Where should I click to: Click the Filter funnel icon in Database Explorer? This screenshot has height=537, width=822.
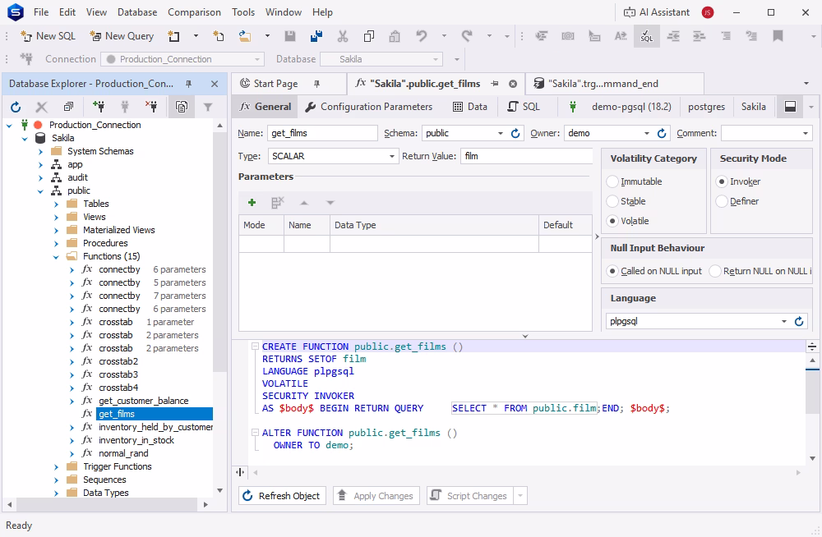click(x=208, y=107)
